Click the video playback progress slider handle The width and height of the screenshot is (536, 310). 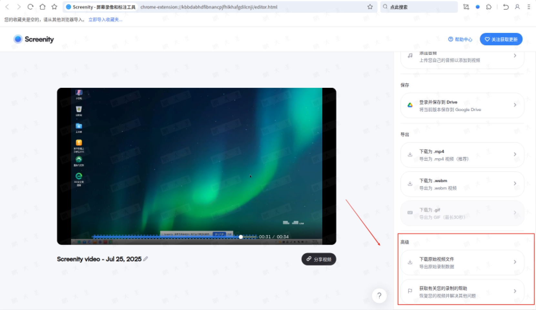241,237
